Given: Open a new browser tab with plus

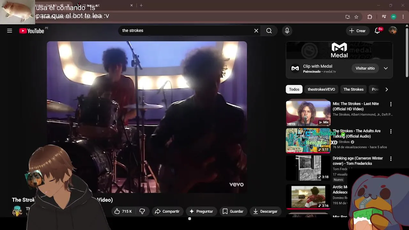Looking at the screenshot, I should coord(141,5).
